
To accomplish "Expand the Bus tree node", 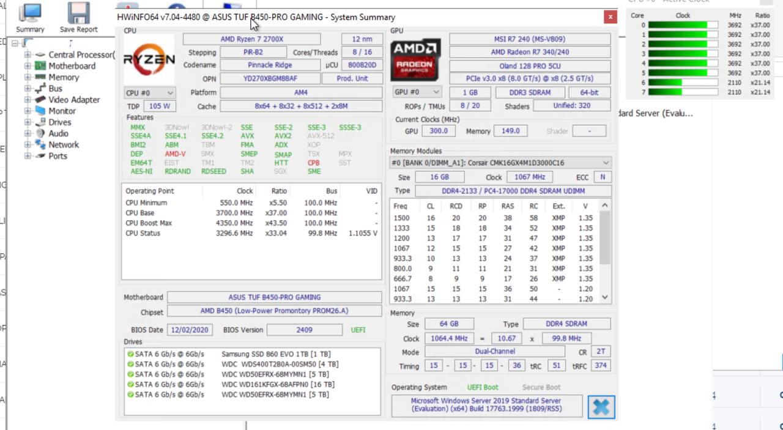I will tap(28, 88).
